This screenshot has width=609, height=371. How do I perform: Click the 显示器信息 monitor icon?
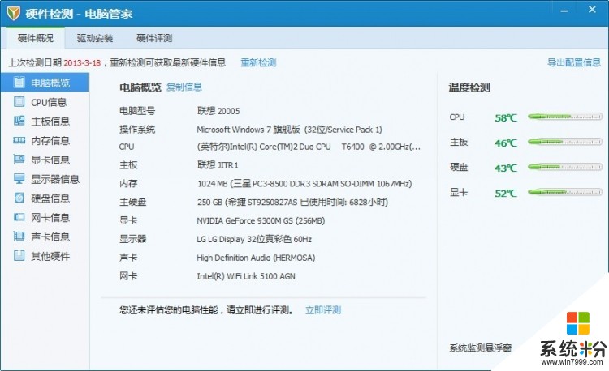click(x=19, y=179)
